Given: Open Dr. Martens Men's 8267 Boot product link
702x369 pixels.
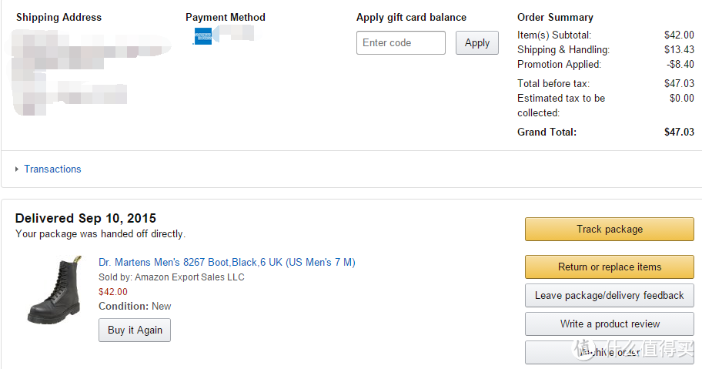Looking at the screenshot, I should [227, 263].
